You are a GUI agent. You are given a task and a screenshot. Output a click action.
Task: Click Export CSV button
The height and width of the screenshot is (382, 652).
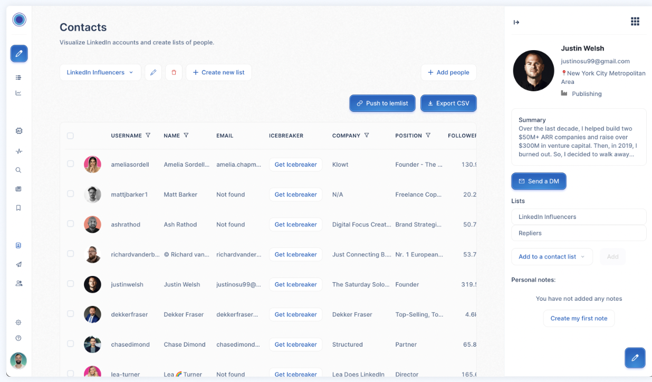pyautogui.click(x=448, y=103)
